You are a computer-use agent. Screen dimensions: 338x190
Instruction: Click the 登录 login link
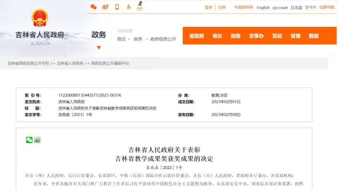coord(209,7)
